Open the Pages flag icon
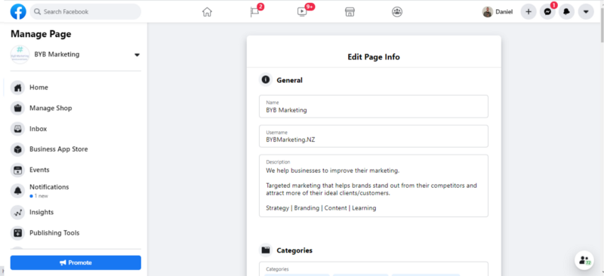604x276 pixels. pos(254,12)
